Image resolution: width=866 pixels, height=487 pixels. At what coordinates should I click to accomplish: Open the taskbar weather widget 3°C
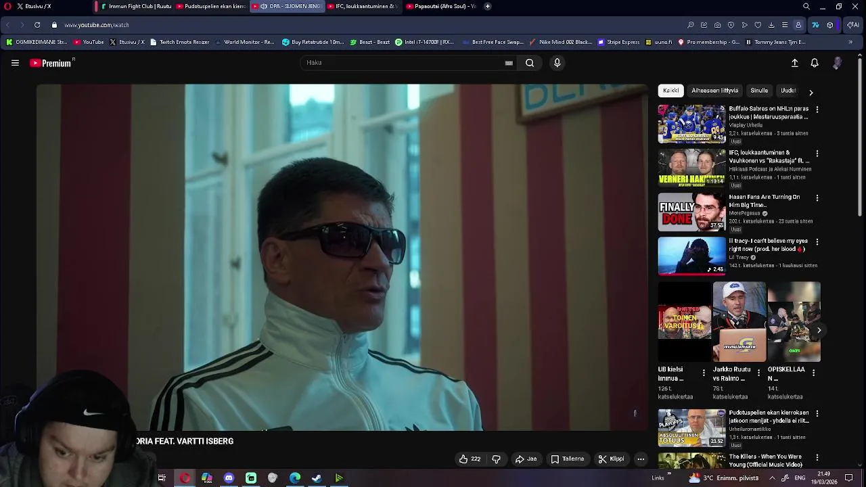[x=723, y=478]
